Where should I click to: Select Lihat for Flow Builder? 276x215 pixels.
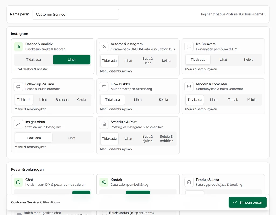coord(138,100)
